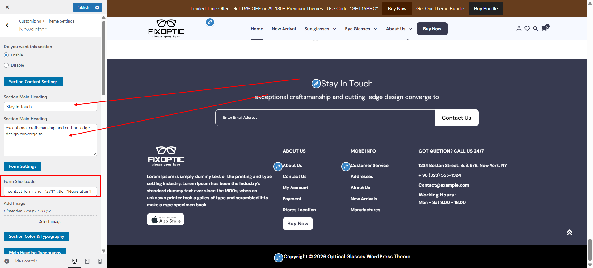
Task: Open the Contact@example.com email link
Action: point(444,185)
